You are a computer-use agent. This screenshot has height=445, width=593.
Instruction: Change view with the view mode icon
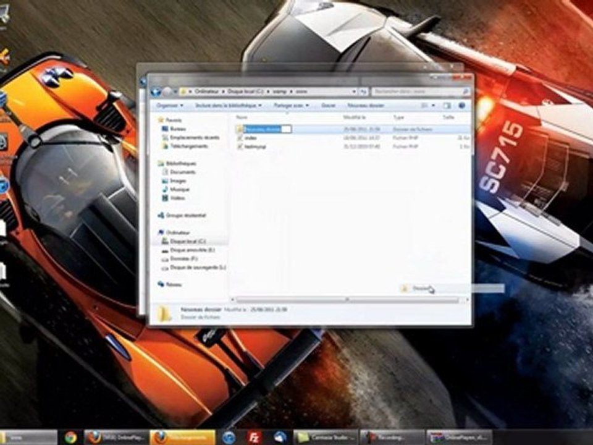(425, 106)
